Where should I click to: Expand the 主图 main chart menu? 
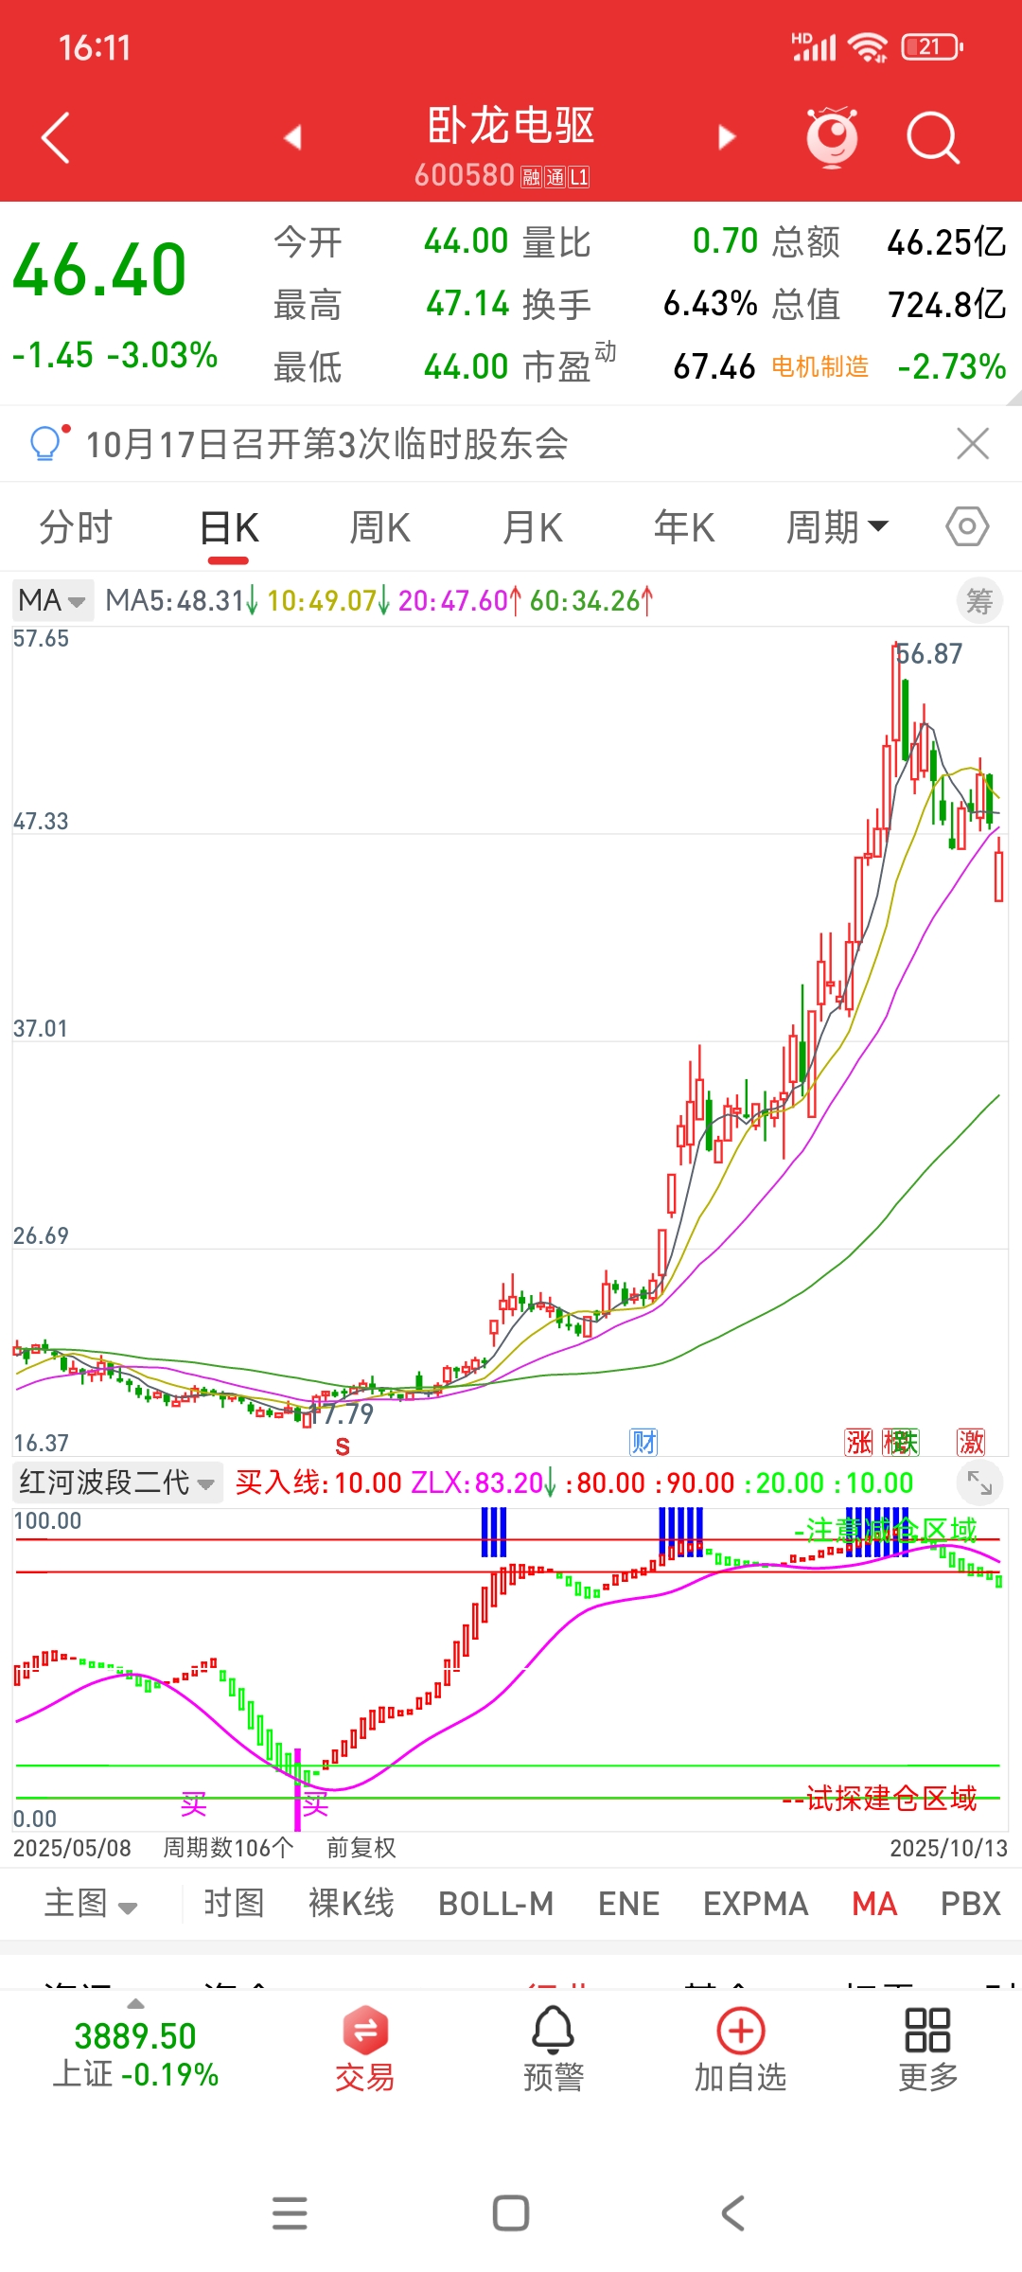pyautogui.click(x=91, y=1903)
